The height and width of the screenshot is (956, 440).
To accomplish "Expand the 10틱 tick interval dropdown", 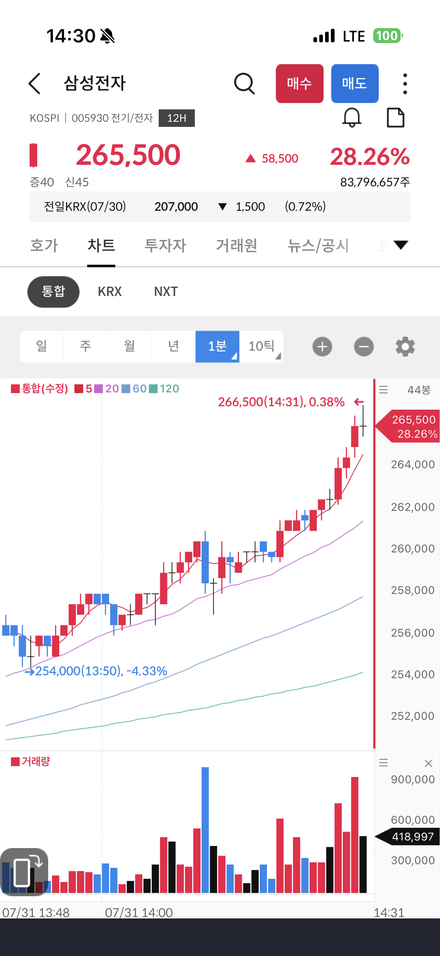I will pos(261,347).
